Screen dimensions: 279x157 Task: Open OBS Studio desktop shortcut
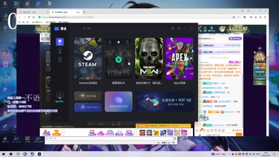[16, 139]
